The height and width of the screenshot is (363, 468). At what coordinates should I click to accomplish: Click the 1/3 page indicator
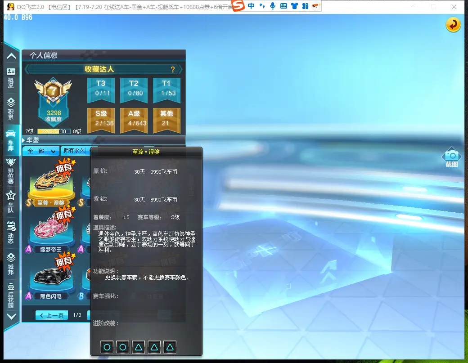pos(77,315)
